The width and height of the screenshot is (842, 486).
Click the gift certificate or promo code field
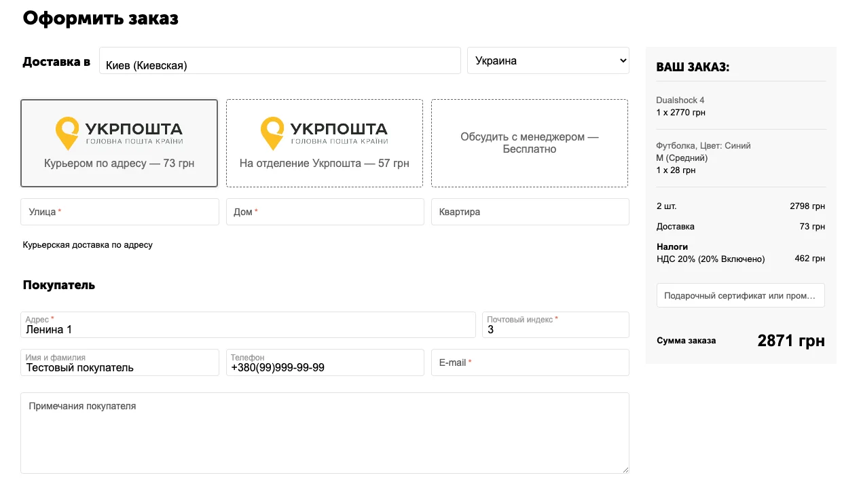[x=740, y=295]
